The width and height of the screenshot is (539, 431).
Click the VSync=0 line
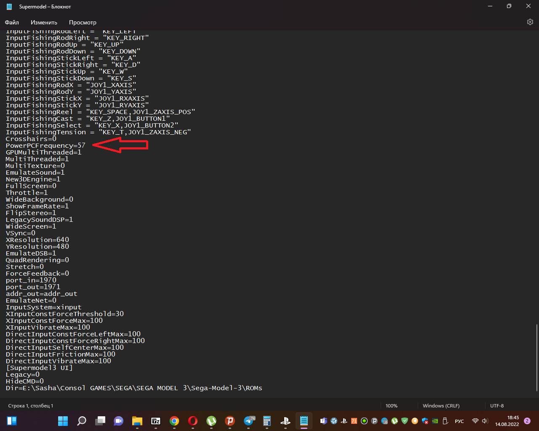point(20,233)
